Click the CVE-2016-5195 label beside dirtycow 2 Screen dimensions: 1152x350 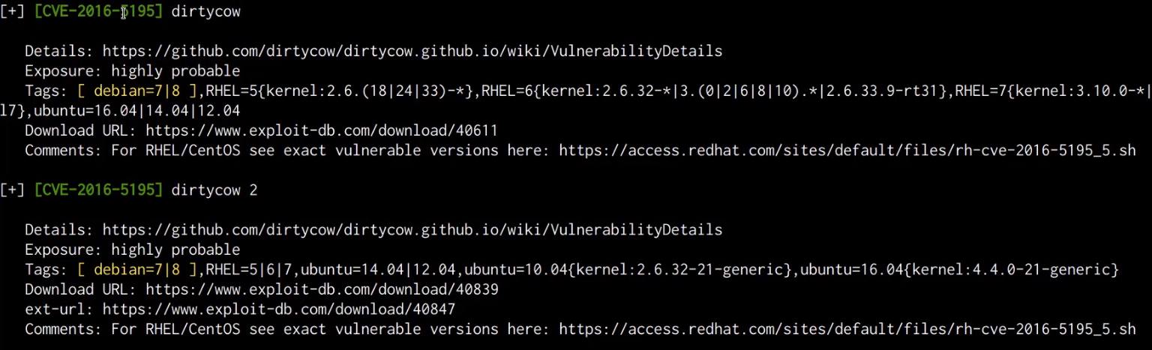(x=97, y=190)
